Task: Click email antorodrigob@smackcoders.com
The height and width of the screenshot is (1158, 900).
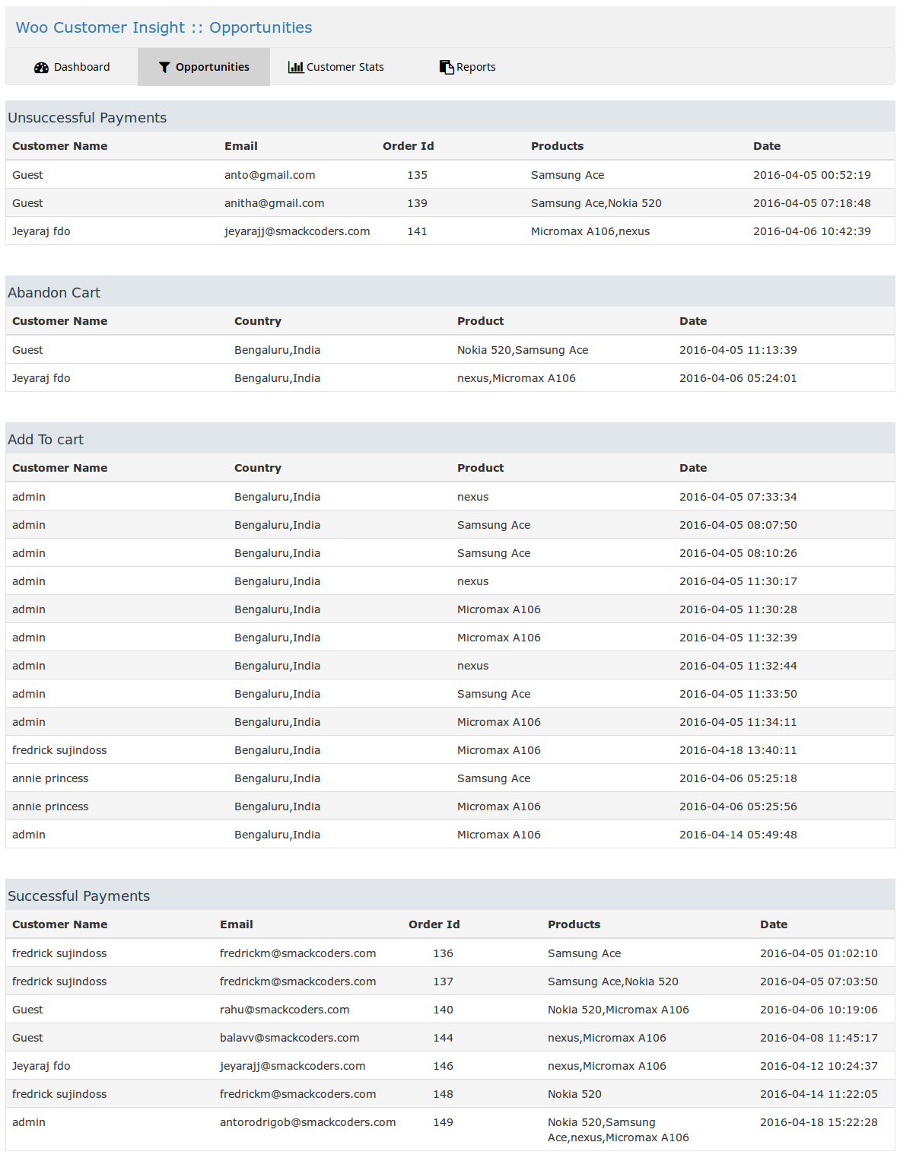Action: pyautogui.click(x=307, y=1122)
